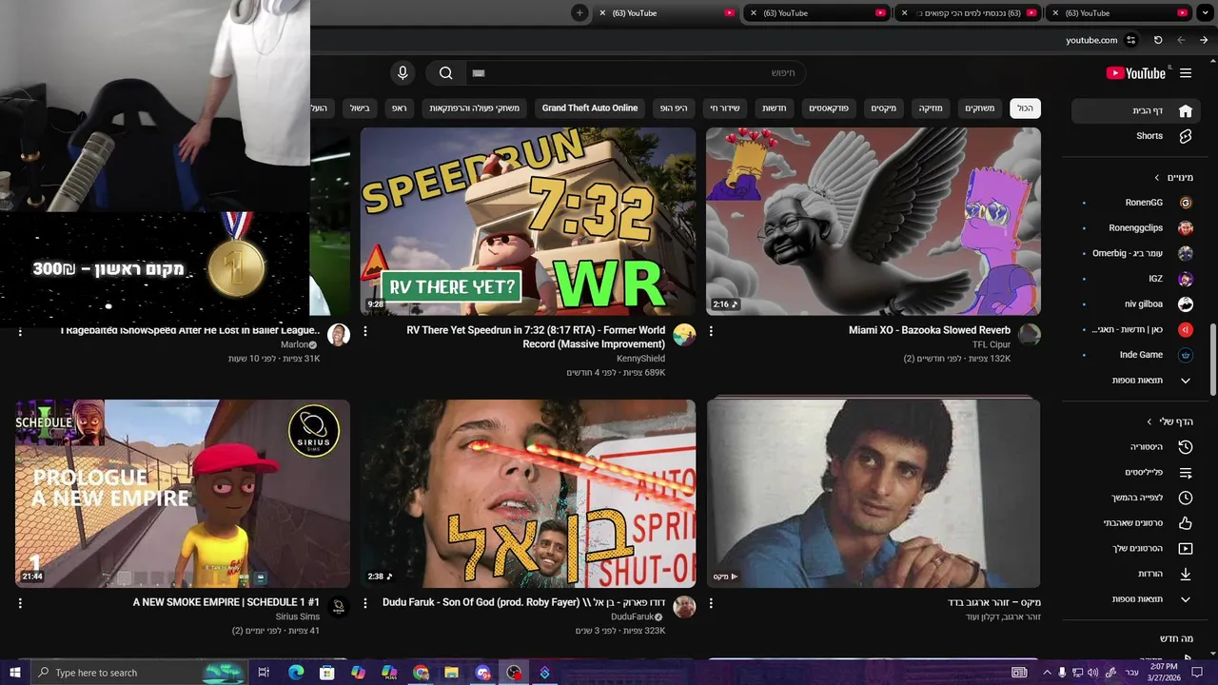This screenshot has width=1218, height=685.
Task: Open the browser tab search dropdown
Action: point(1203,12)
